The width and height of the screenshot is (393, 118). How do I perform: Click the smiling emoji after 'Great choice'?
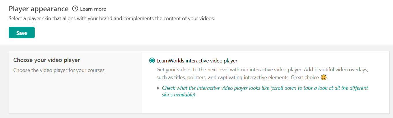coord(324,77)
